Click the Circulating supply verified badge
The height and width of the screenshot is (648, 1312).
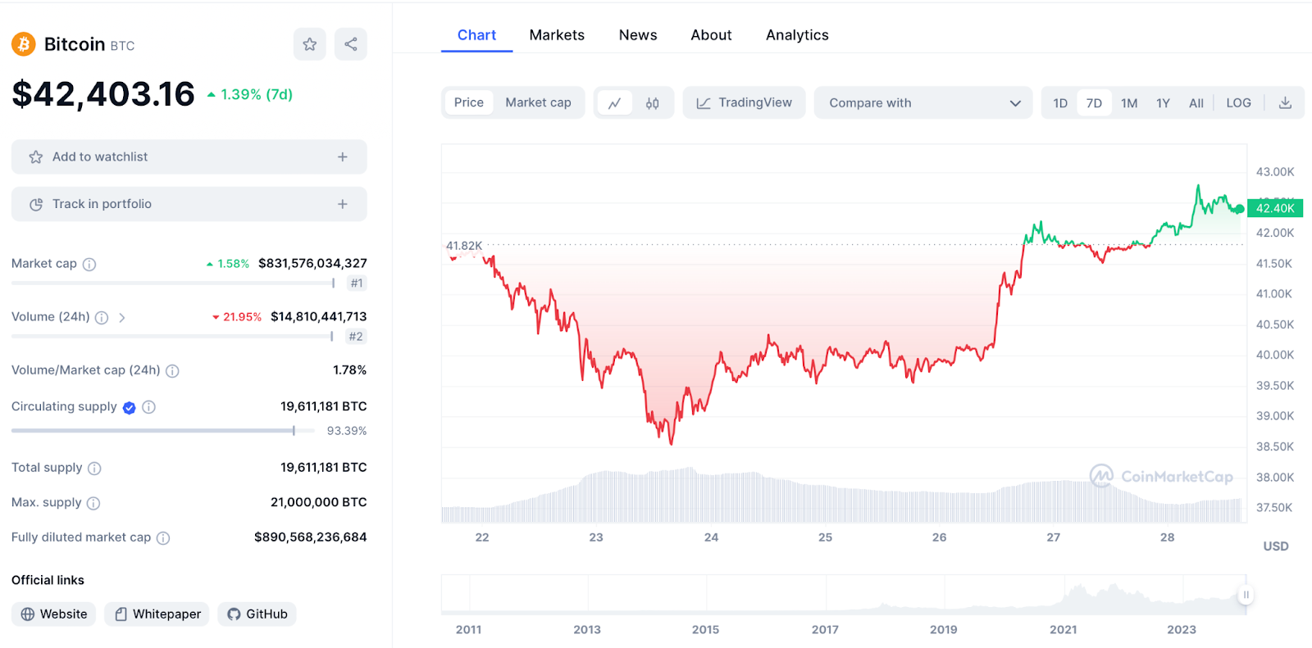point(130,408)
